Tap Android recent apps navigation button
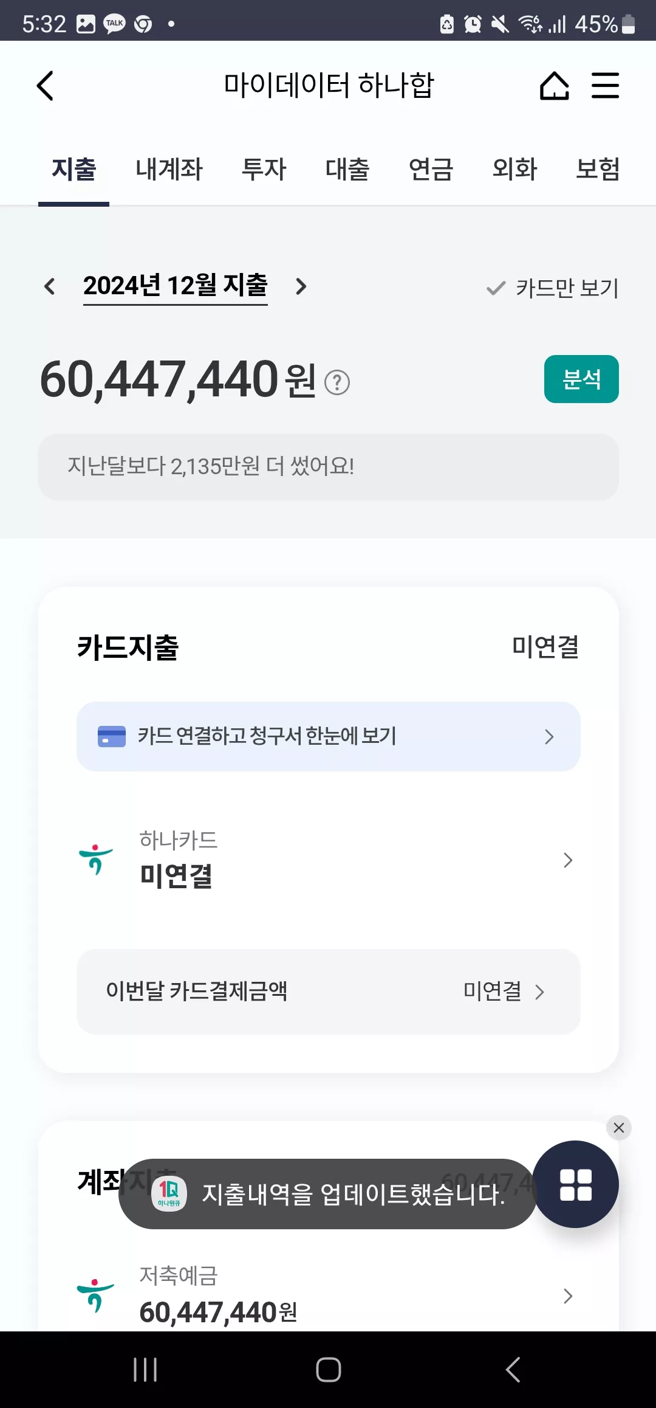Viewport: 656px width, 1408px height. [145, 1370]
